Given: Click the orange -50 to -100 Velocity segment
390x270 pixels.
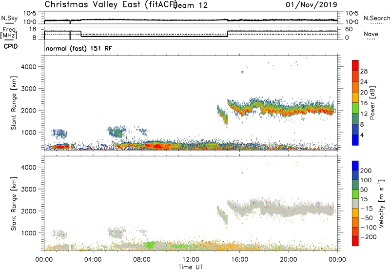Looking at the screenshot, I should pos(355,223).
